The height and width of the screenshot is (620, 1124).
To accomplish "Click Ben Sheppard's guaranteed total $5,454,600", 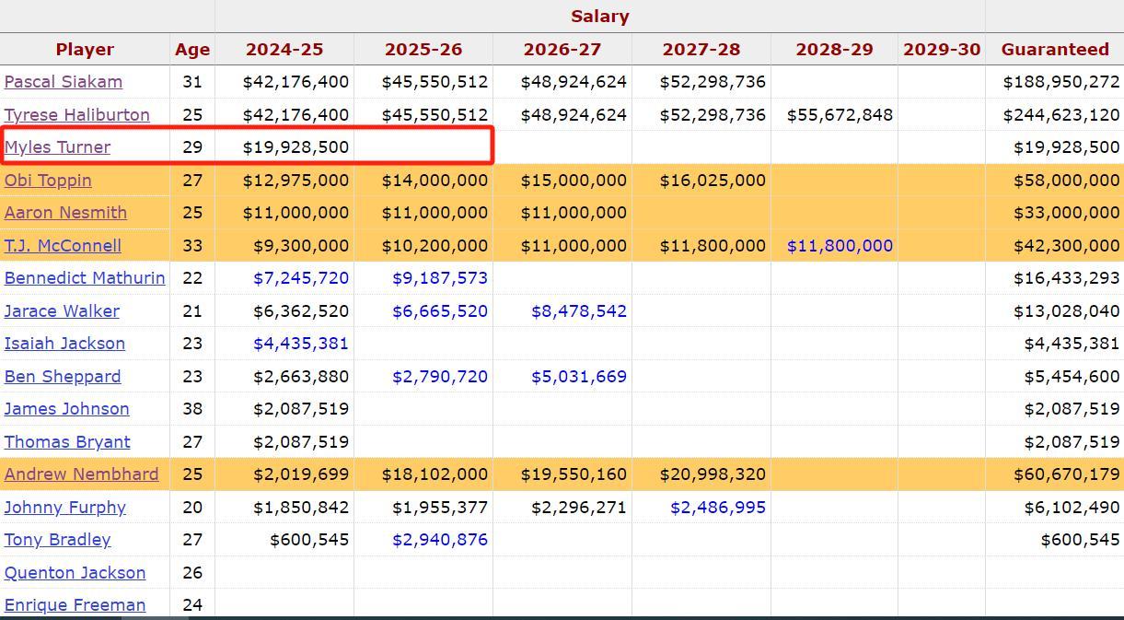I will click(1072, 377).
